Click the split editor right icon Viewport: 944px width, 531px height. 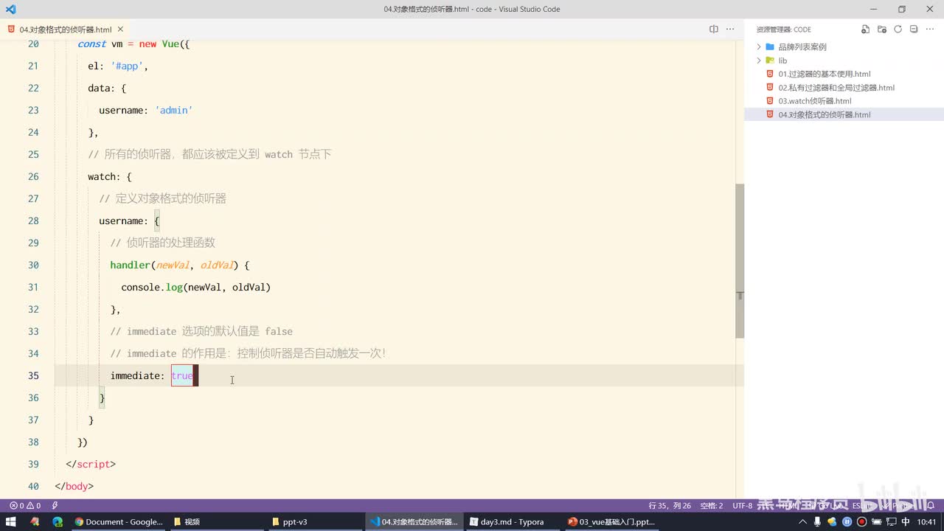pos(713,29)
